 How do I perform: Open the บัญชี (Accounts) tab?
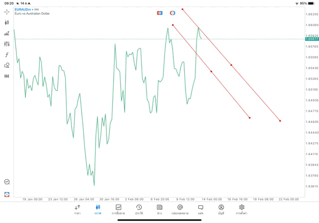click(x=221, y=209)
